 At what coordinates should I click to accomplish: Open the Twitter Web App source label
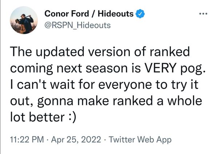[140, 139]
